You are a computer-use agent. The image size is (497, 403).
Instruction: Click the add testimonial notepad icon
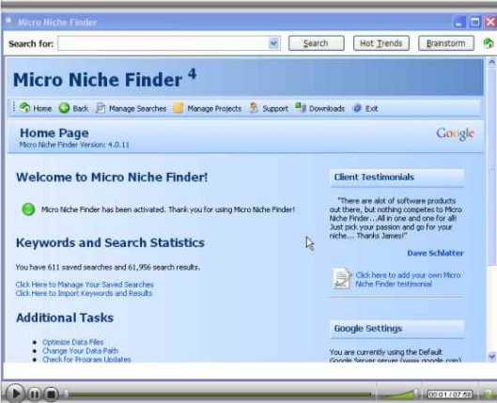click(x=342, y=278)
